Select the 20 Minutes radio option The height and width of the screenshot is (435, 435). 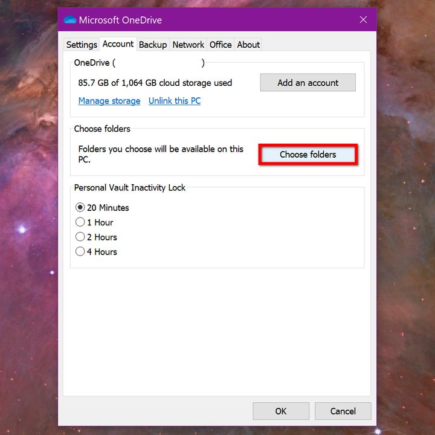click(x=102, y=207)
